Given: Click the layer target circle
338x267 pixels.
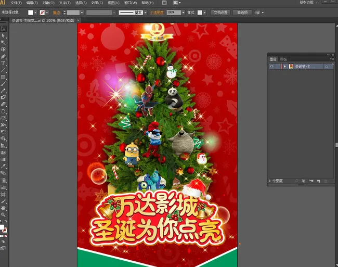Looking at the screenshot, I should click(326, 67).
